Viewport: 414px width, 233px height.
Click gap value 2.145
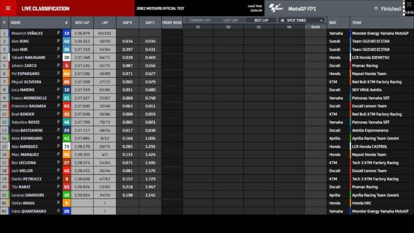(150, 195)
